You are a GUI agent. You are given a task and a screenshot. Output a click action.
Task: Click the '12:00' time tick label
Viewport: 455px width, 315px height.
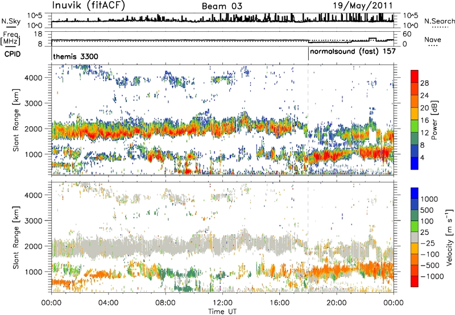(222, 303)
